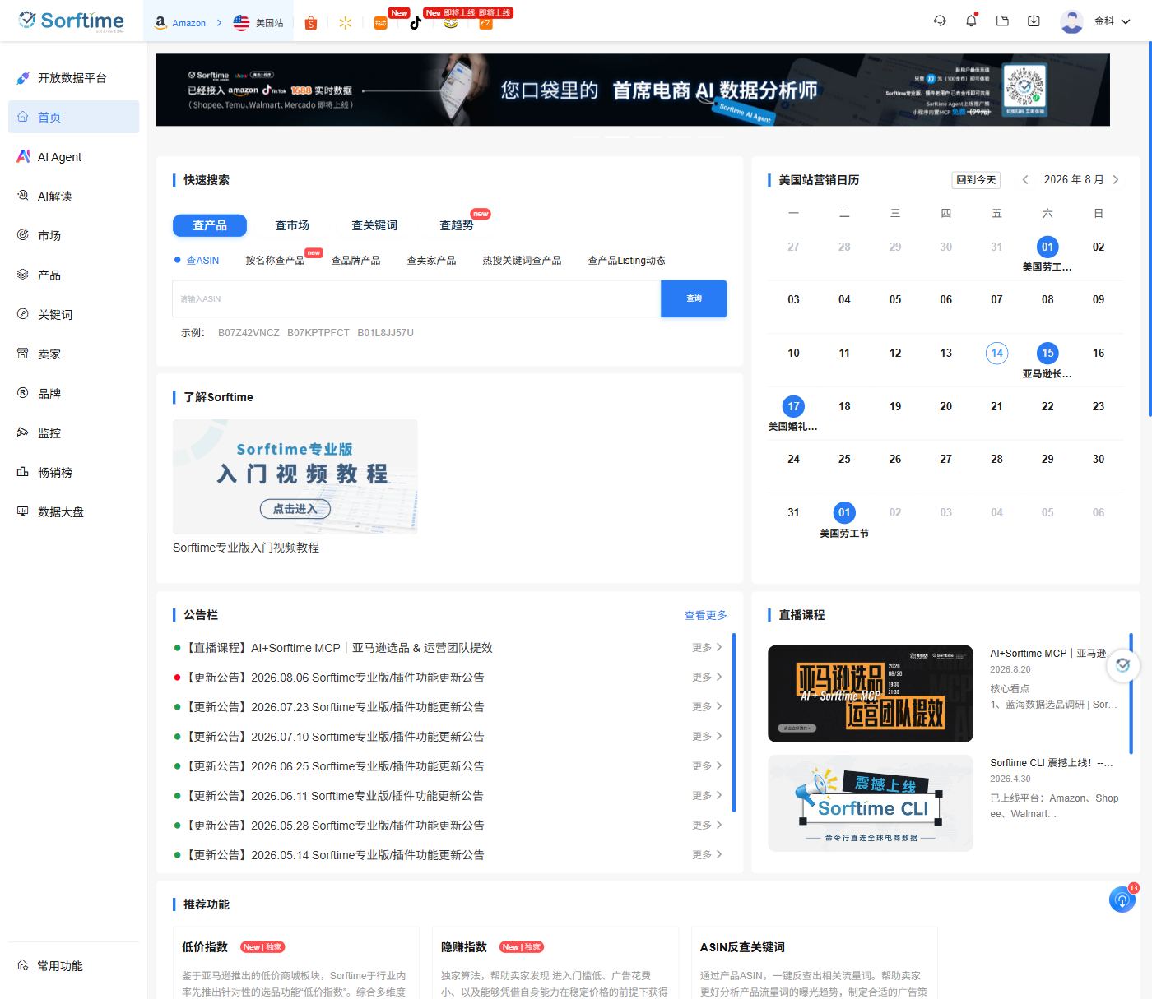Viewport: 1152px width, 999px height.
Task: Expand 更多 for the 2026.07.10 announcement
Action: (x=707, y=736)
